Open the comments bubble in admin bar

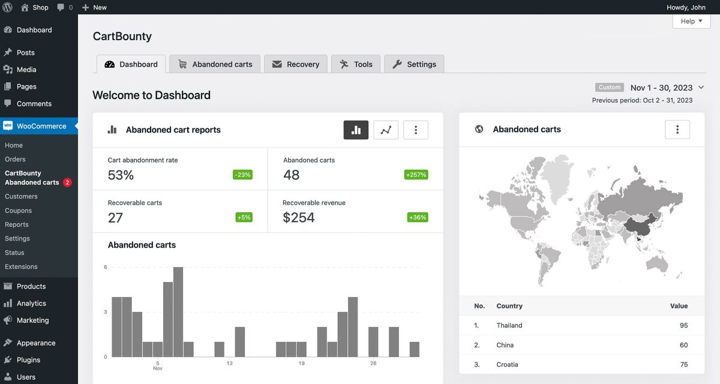coord(65,7)
